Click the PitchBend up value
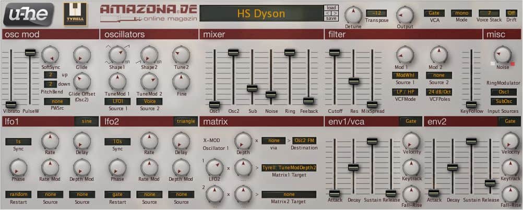Viewport: 523px width, 210px height. (x=50, y=75)
